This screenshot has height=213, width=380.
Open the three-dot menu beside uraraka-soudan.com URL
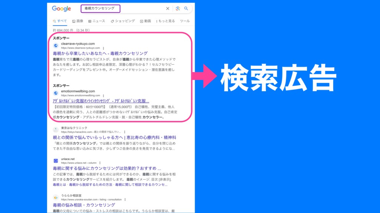[x=125, y=200]
